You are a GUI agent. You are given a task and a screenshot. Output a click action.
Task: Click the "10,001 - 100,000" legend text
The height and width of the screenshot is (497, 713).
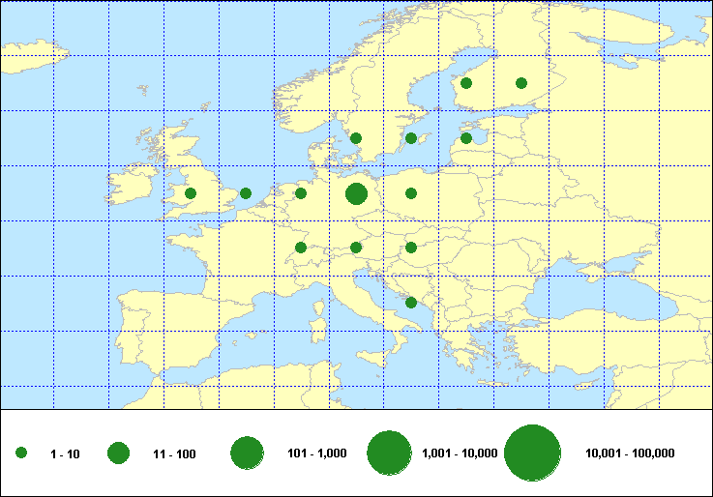[630, 453]
